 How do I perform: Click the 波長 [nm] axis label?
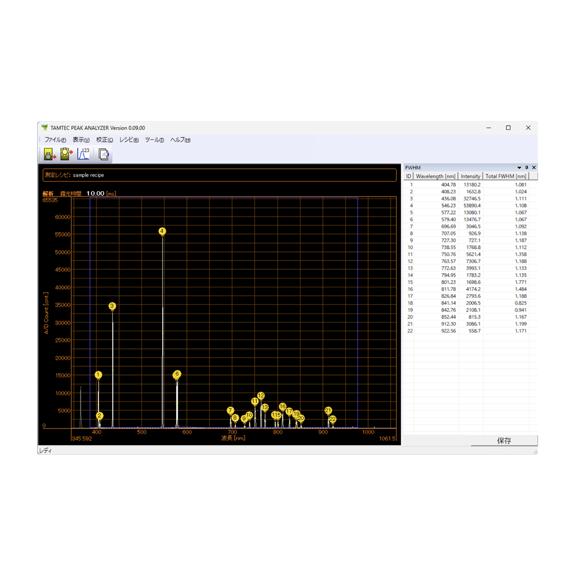point(233,438)
